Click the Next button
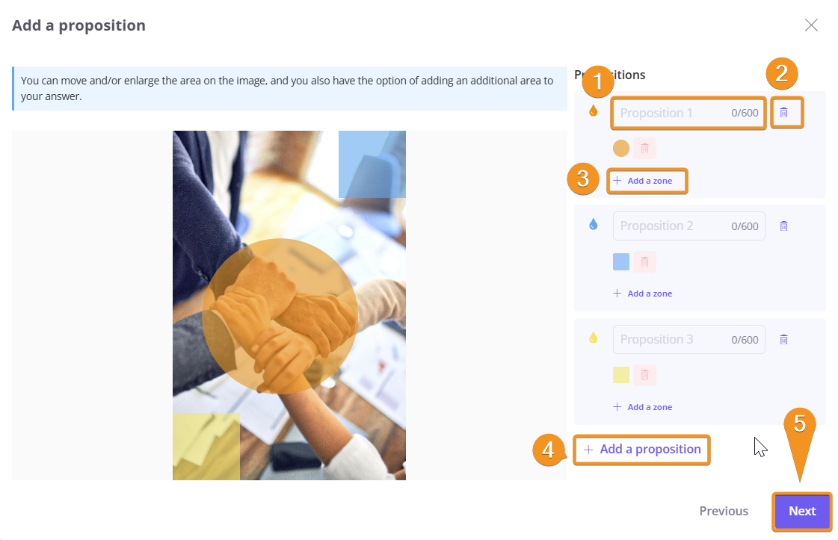 (802, 511)
